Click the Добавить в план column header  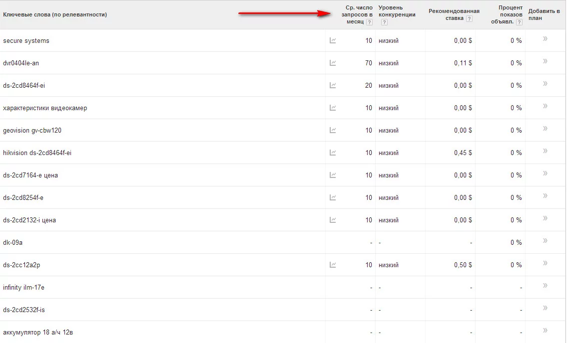pos(544,14)
